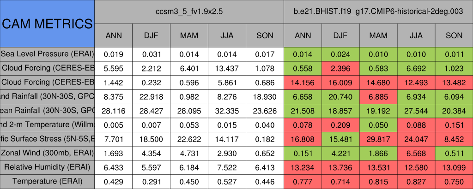The height and width of the screenshot is (189, 473).
Task: Click the CAM METRICS header cell
Action: (47, 23)
